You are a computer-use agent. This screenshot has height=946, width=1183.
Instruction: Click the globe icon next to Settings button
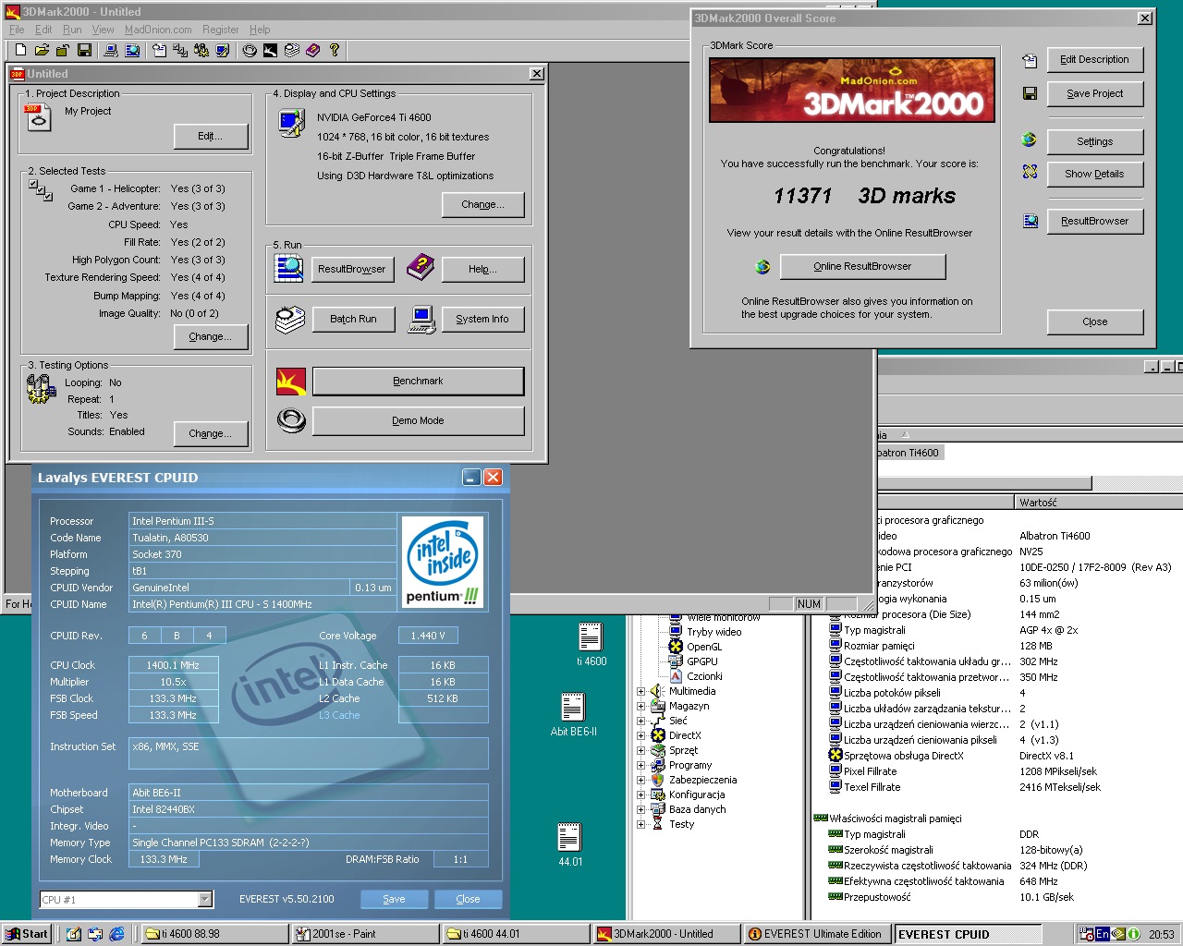(1030, 140)
